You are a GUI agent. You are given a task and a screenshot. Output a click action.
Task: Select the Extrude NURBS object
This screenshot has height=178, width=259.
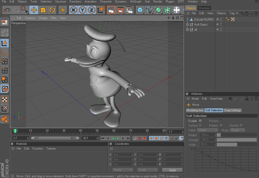tap(204, 19)
